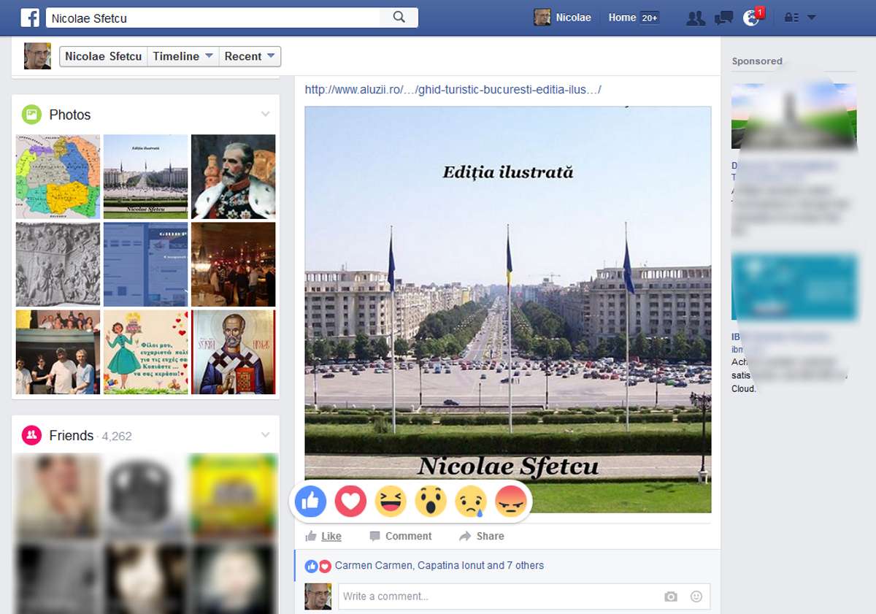
Task: Collapse the Friends section chevron
Action: point(265,435)
